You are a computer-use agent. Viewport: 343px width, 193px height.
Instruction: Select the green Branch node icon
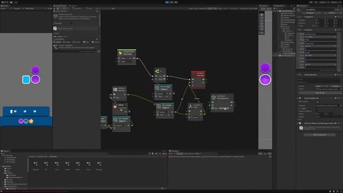click(157, 71)
